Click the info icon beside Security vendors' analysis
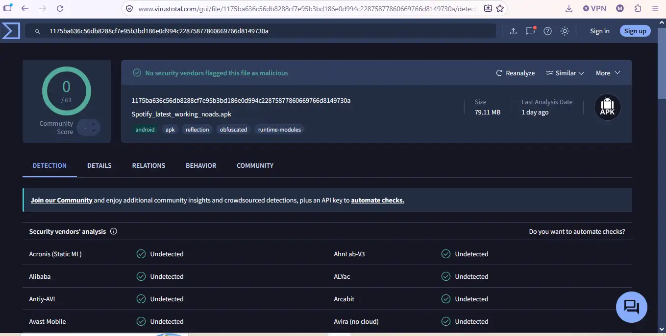 click(x=114, y=231)
